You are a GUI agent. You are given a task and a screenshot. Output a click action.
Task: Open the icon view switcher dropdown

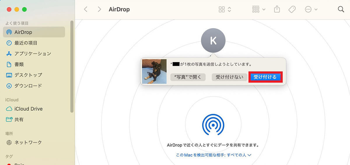pos(225,9)
